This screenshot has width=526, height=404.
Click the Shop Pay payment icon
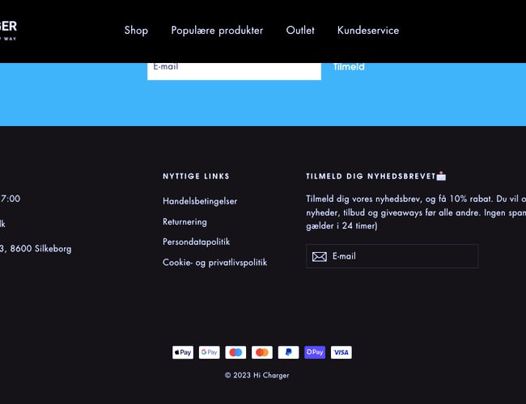pos(315,352)
